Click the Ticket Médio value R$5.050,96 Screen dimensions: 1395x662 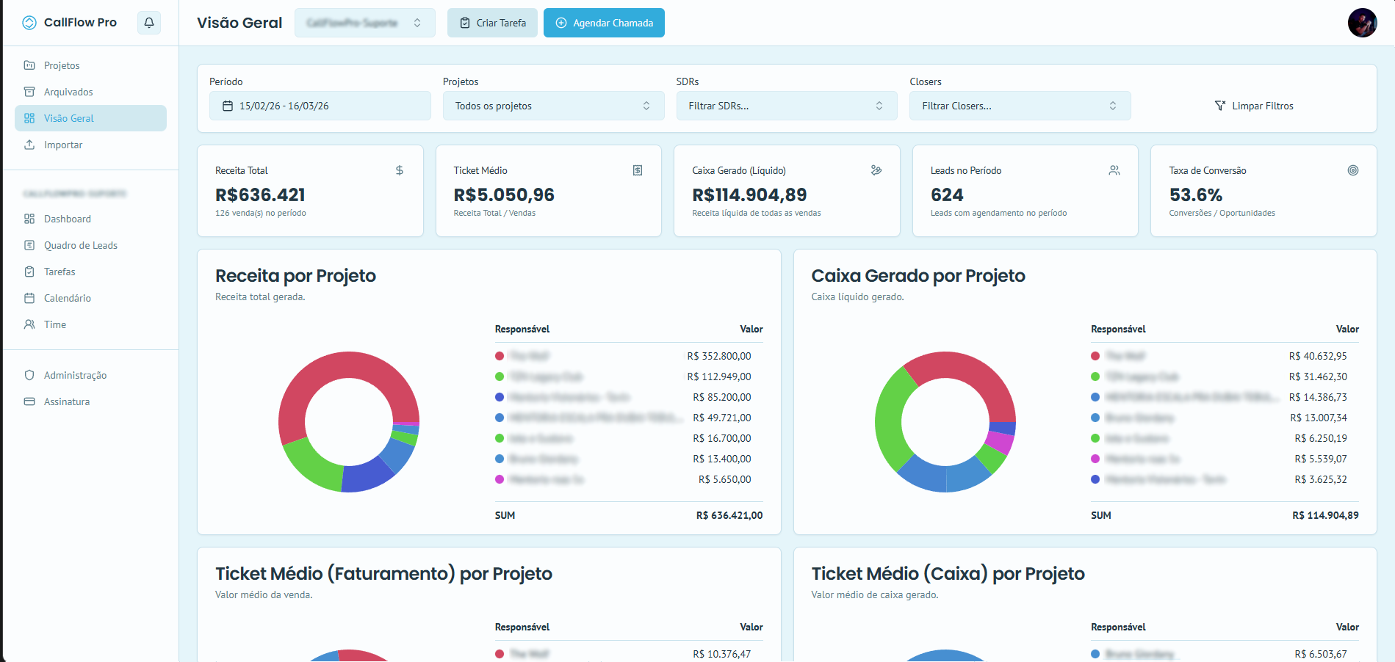(x=504, y=194)
